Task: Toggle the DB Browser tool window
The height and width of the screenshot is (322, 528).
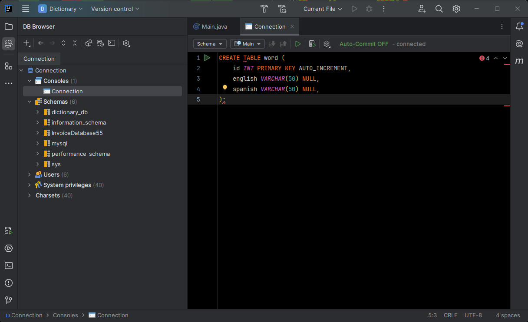Action: click(8, 43)
